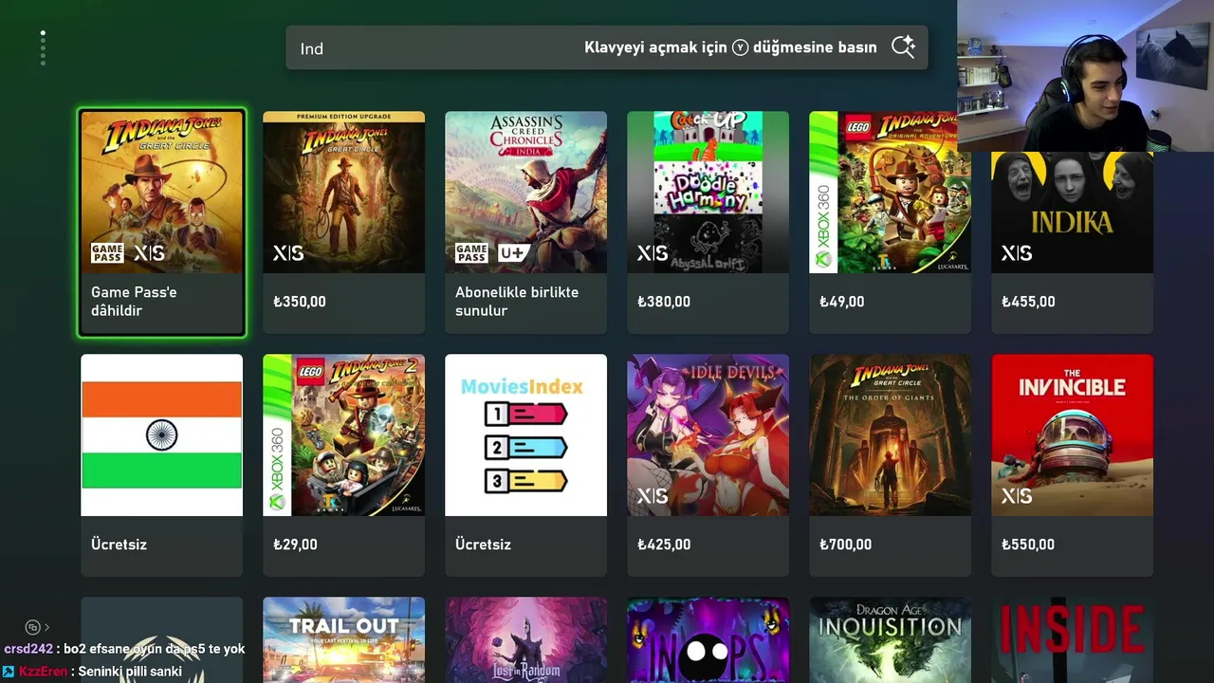Click the ₺700,00 price text
This screenshot has width=1214, height=683.
(846, 545)
